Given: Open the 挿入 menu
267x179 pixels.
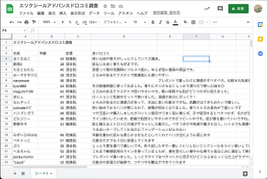Looking at the screenshot, I should pyautogui.click(x=63, y=13).
